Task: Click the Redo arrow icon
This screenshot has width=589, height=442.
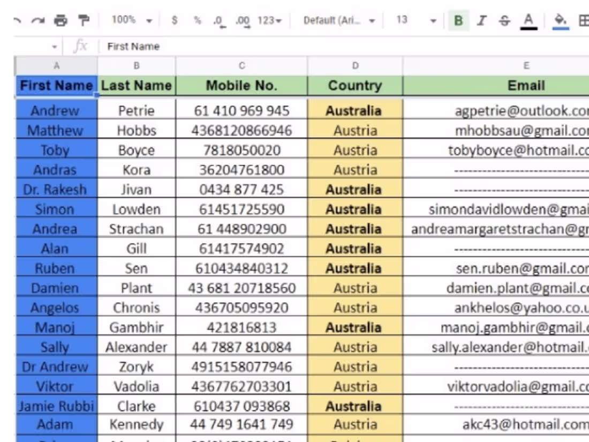Action: (x=38, y=20)
